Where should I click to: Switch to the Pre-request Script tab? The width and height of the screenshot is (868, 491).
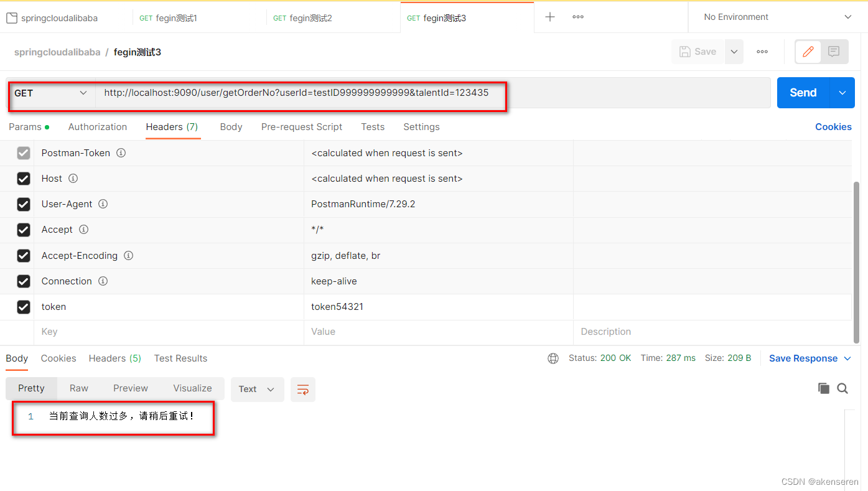(x=302, y=126)
